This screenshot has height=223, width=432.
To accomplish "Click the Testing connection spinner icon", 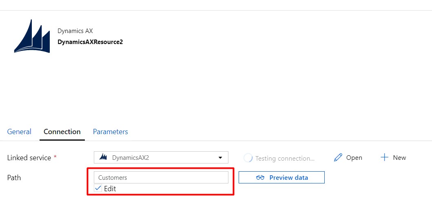I will [x=248, y=158].
